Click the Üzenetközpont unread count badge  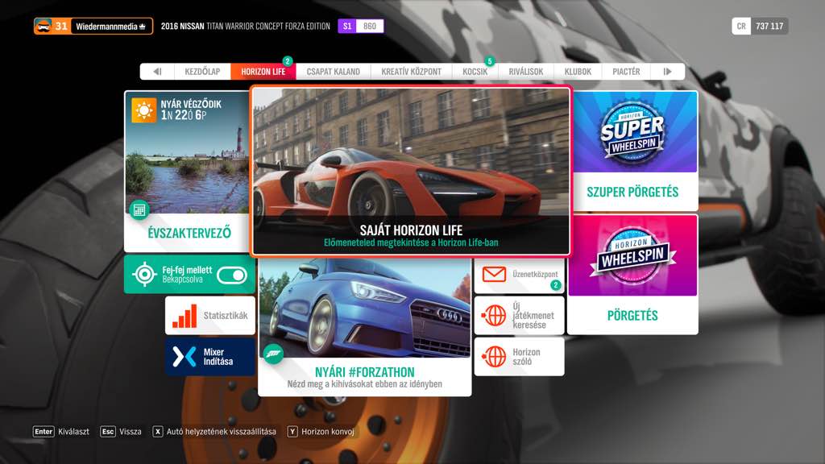click(556, 285)
